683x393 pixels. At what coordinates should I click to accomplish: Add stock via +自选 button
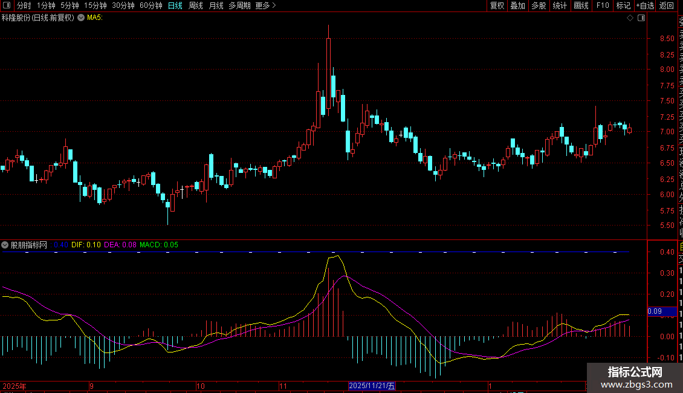(645, 5)
